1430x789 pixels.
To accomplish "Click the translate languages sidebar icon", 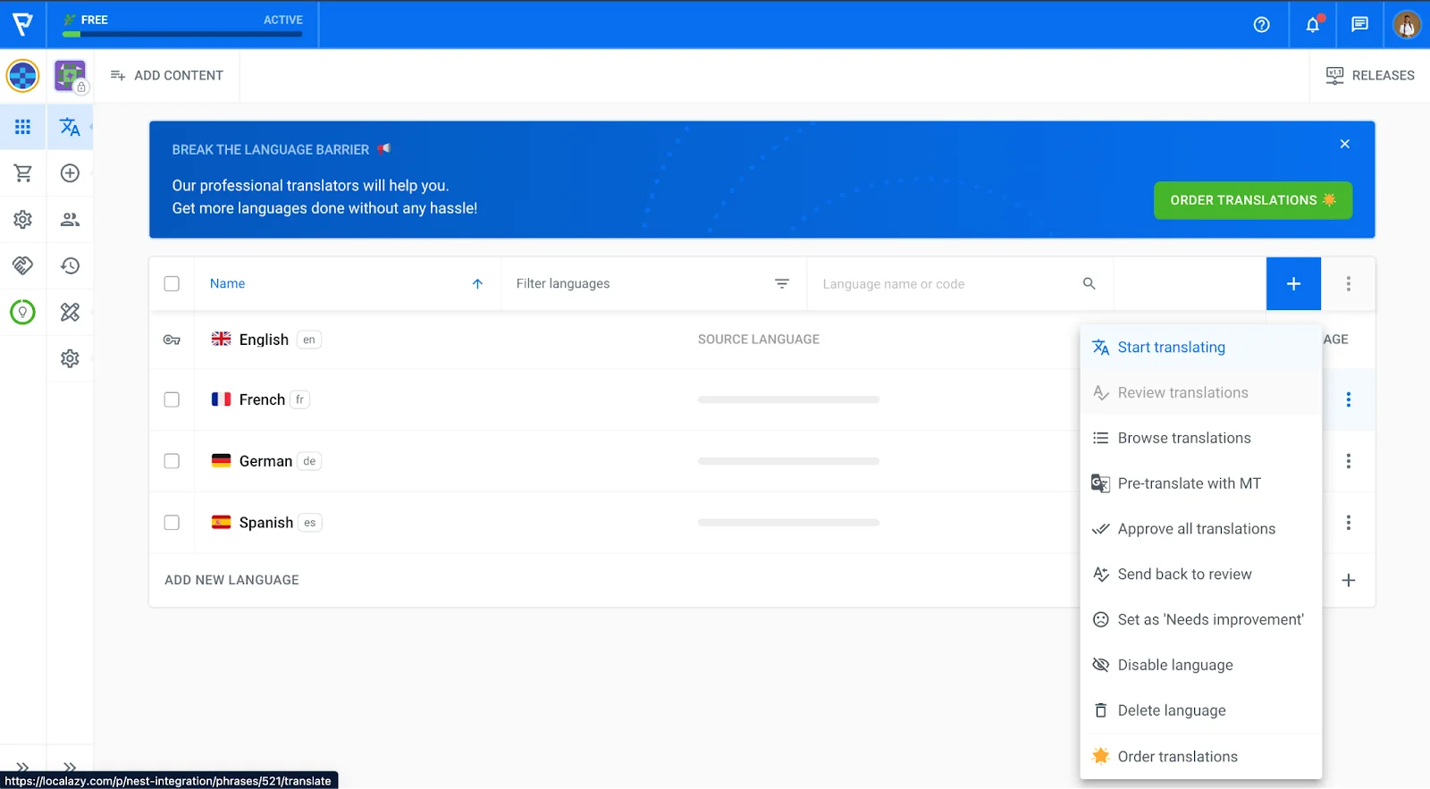I will tap(70, 127).
